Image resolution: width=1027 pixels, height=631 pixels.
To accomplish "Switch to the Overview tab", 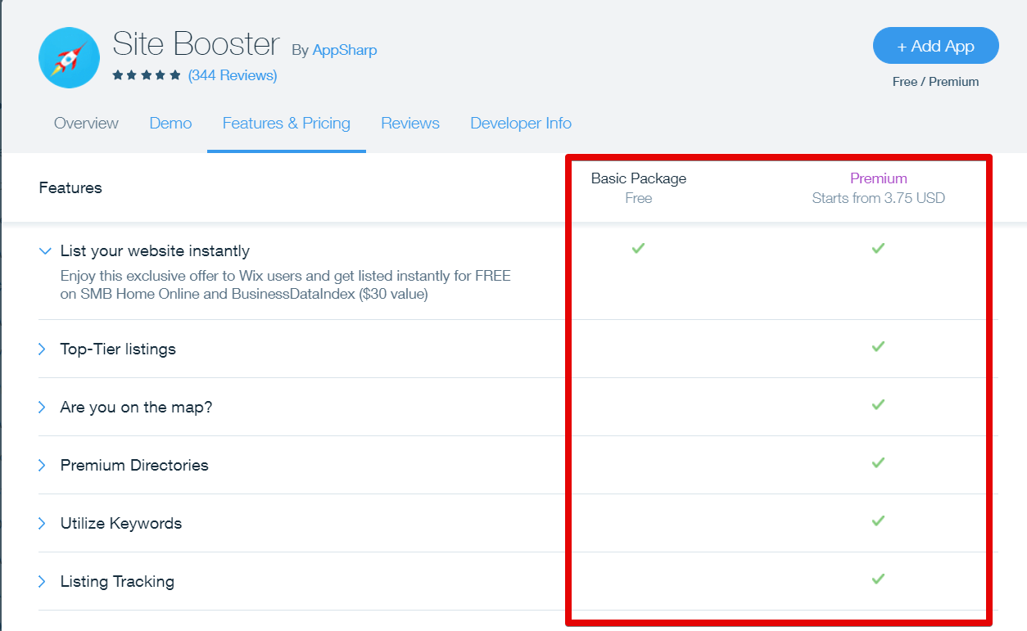I will pyautogui.click(x=86, y=124).
